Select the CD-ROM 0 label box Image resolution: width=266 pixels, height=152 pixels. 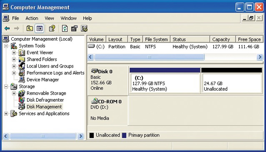(108, 111)
